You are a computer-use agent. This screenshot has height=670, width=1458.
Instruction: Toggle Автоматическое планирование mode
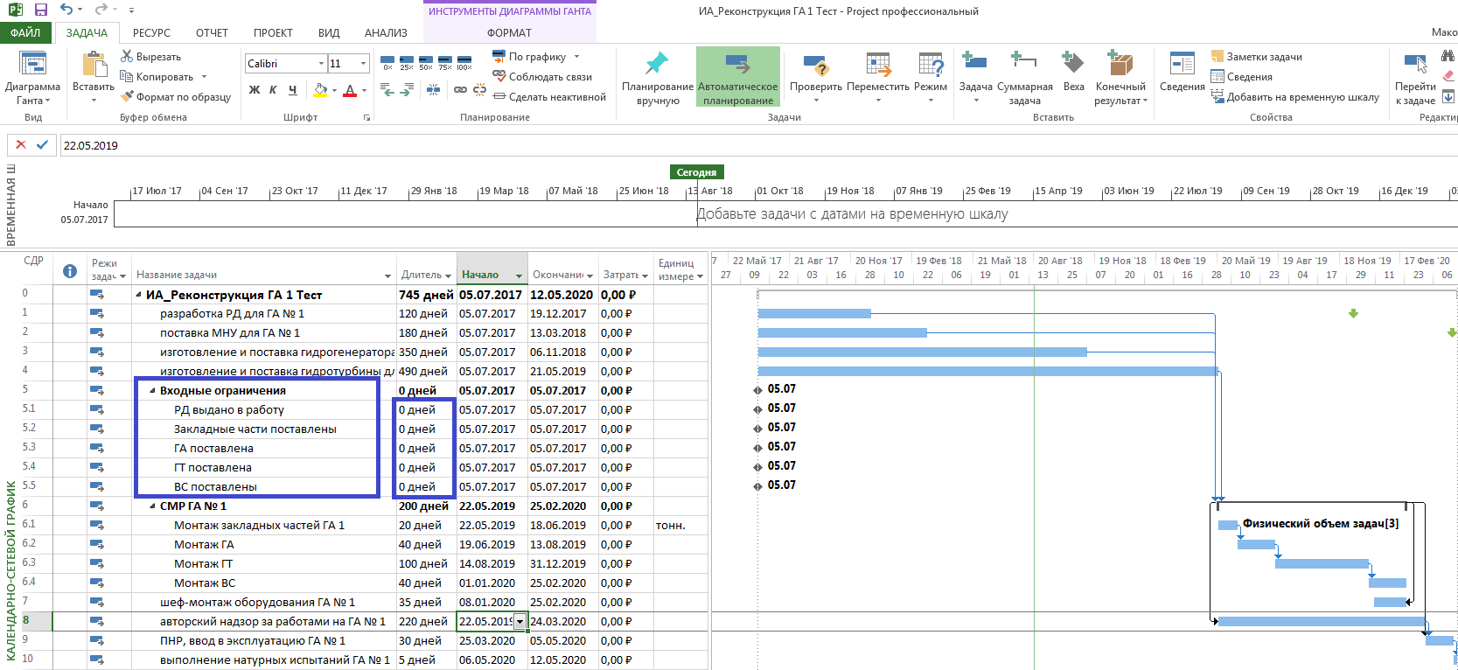pos(737,76)
